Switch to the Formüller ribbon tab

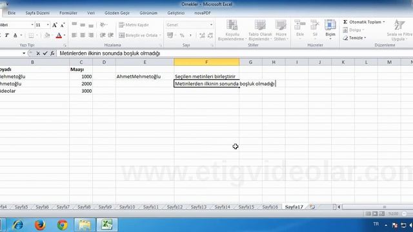68,13
